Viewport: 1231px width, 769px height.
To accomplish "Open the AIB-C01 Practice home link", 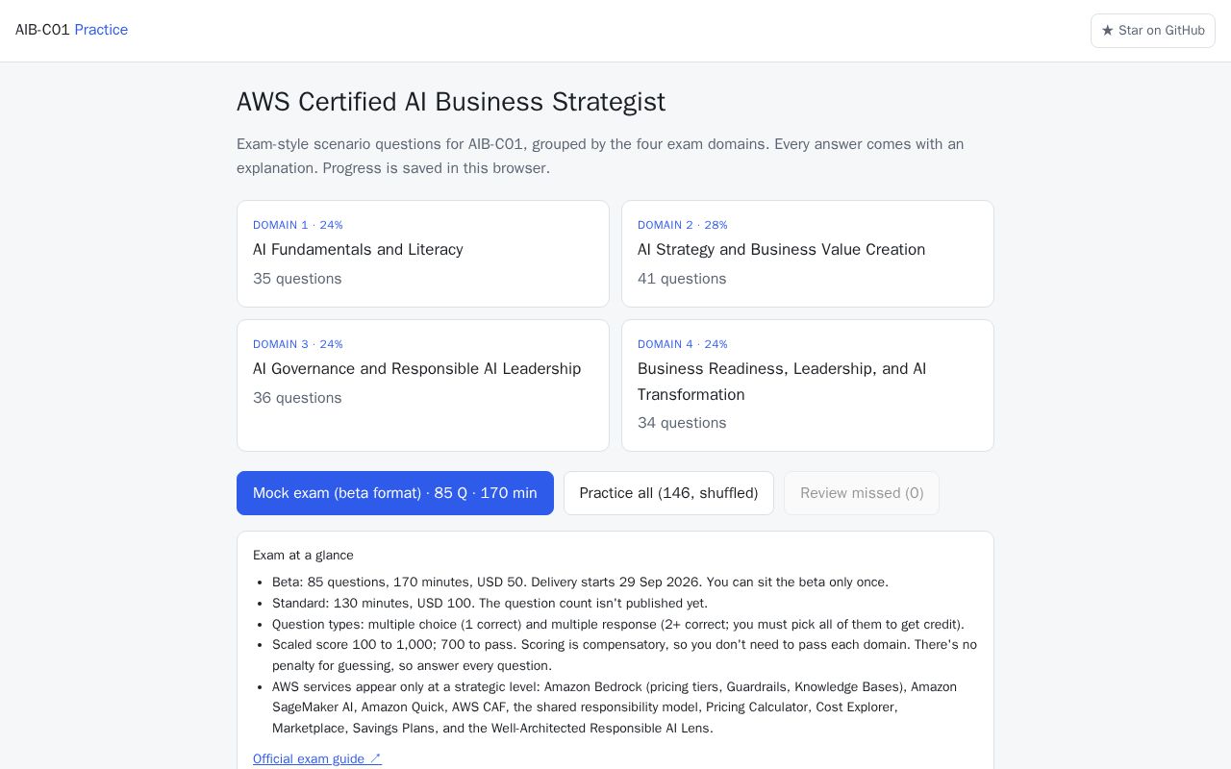I will click(71, 30).
